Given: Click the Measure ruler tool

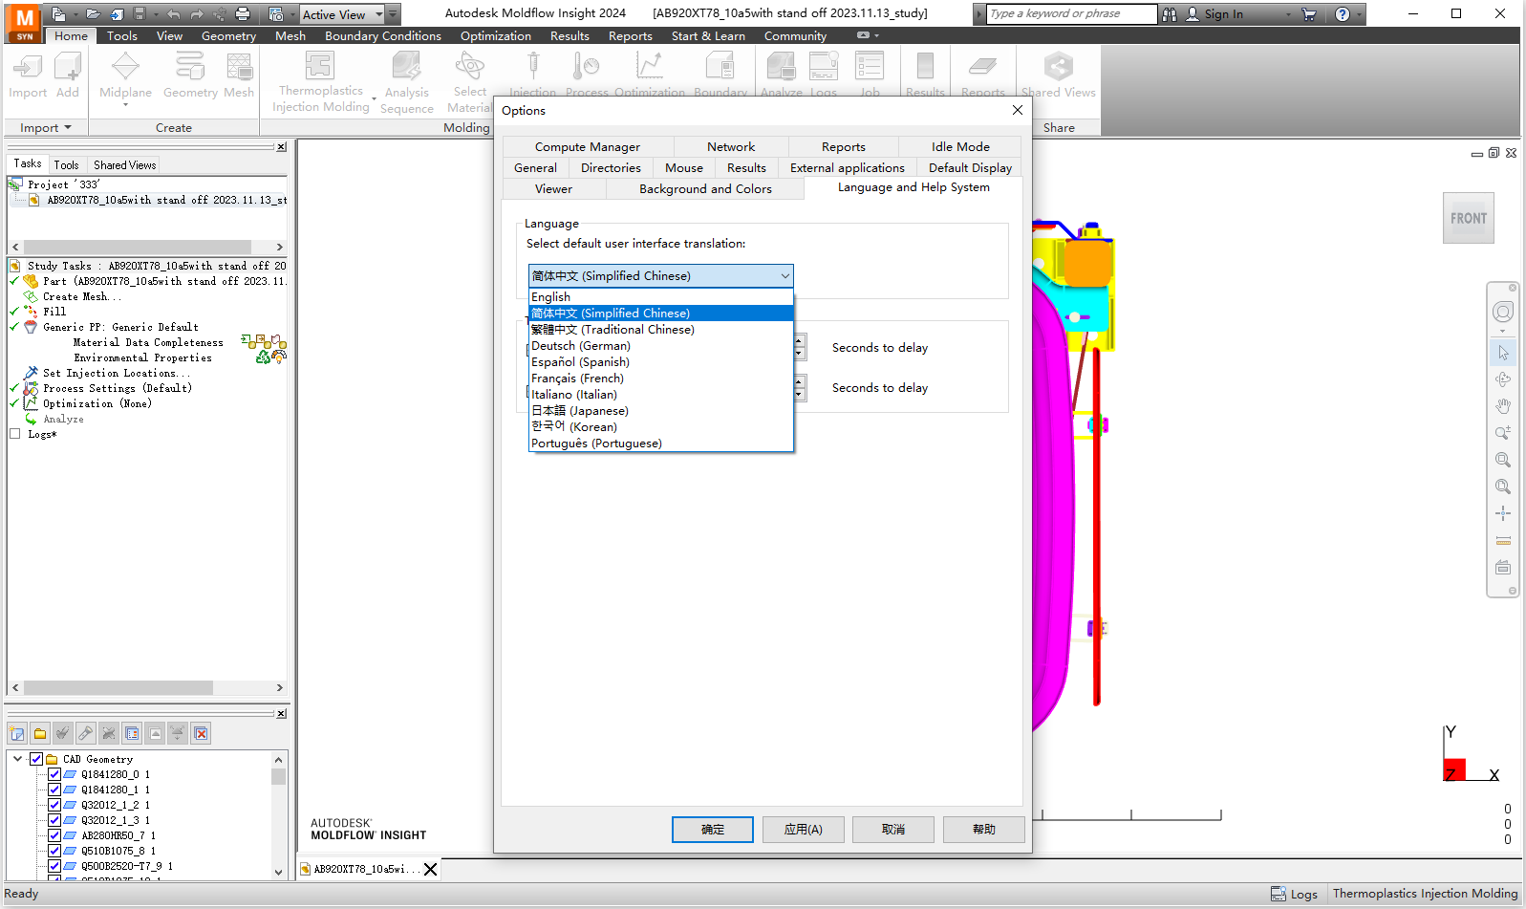Looking at the screenshot, I should pos(1503,540).
